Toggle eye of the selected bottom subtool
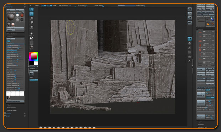The width and height of the screenshot is (221, 132). (213, 63)
